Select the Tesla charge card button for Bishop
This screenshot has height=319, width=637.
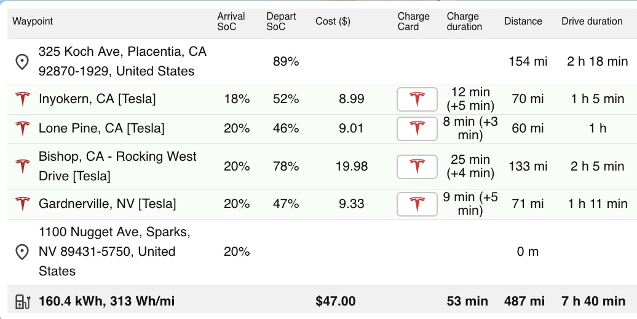417,167
